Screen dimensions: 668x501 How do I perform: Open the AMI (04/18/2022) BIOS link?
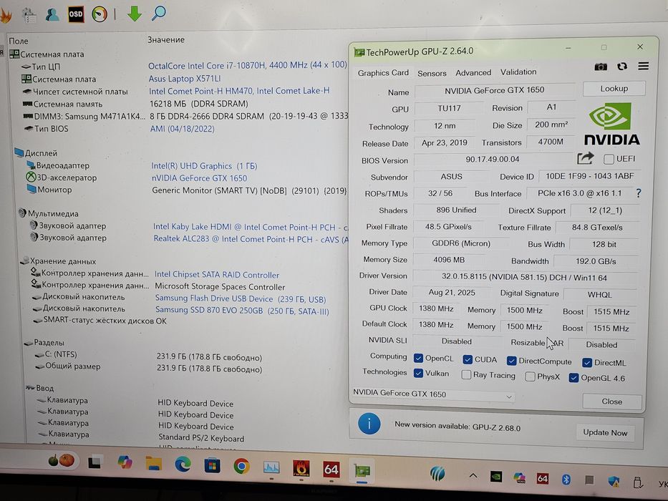(x=182, y=129)
